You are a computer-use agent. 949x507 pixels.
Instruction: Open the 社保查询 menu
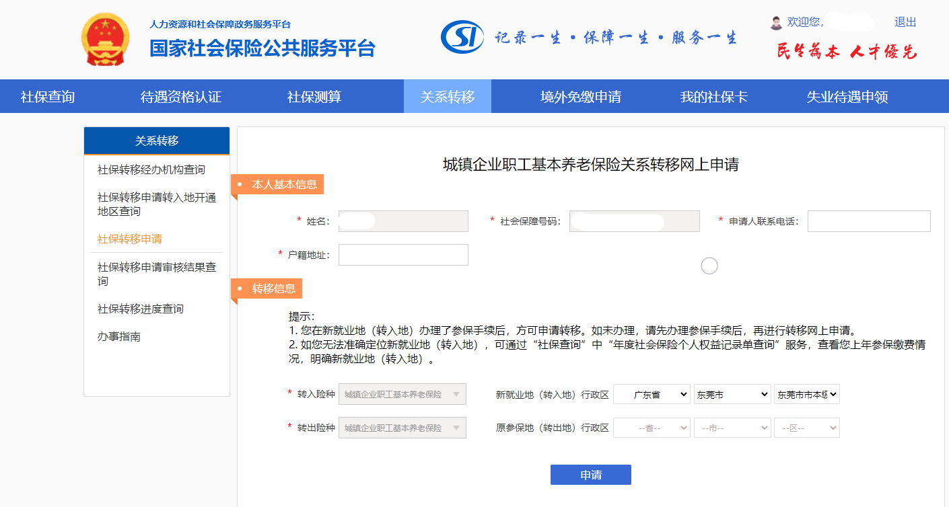48,97
